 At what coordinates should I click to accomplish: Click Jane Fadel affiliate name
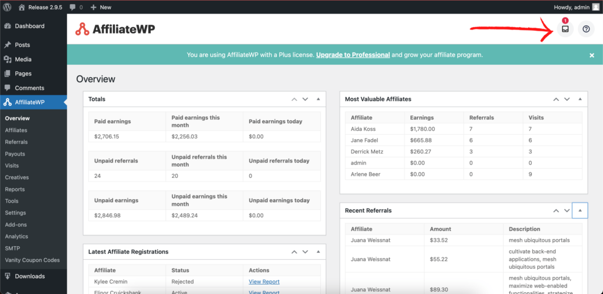364,140
